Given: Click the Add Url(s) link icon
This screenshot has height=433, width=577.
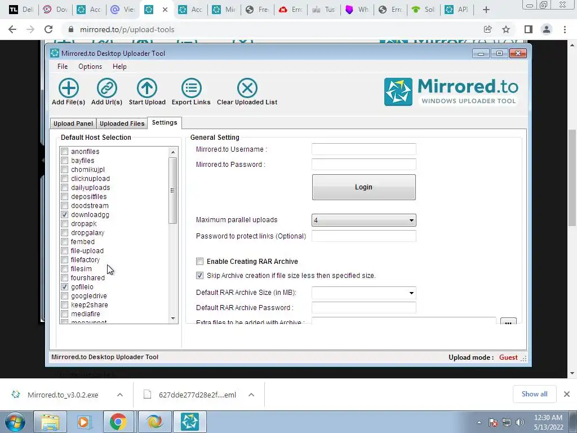Looking at the screenshot, I should click(x=106, y=88).
